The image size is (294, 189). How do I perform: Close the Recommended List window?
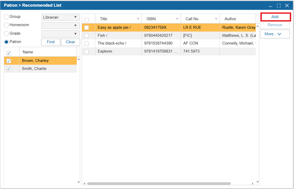point(287,5)
